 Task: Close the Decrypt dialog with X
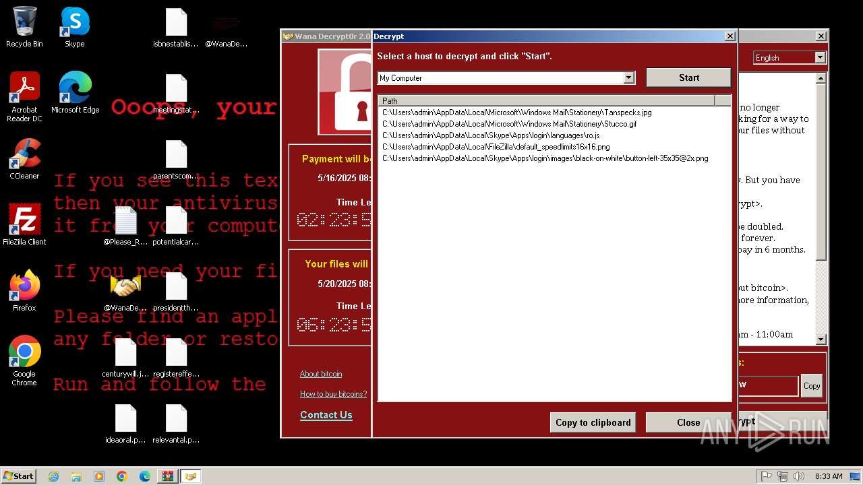click(x=730, y=36)
